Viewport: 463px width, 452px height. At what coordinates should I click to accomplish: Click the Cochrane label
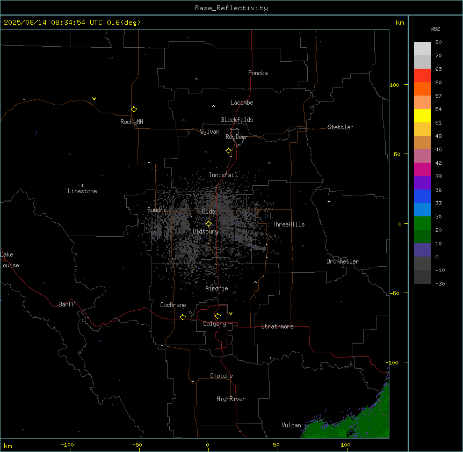[x=173, y=305]
